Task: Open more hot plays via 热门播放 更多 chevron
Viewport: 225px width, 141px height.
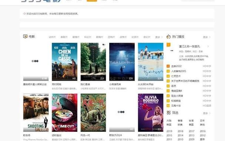Action: coord(207,37)
